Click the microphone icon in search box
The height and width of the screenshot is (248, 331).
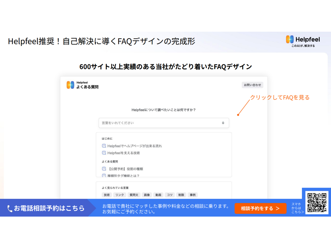(x=223, y=123)
